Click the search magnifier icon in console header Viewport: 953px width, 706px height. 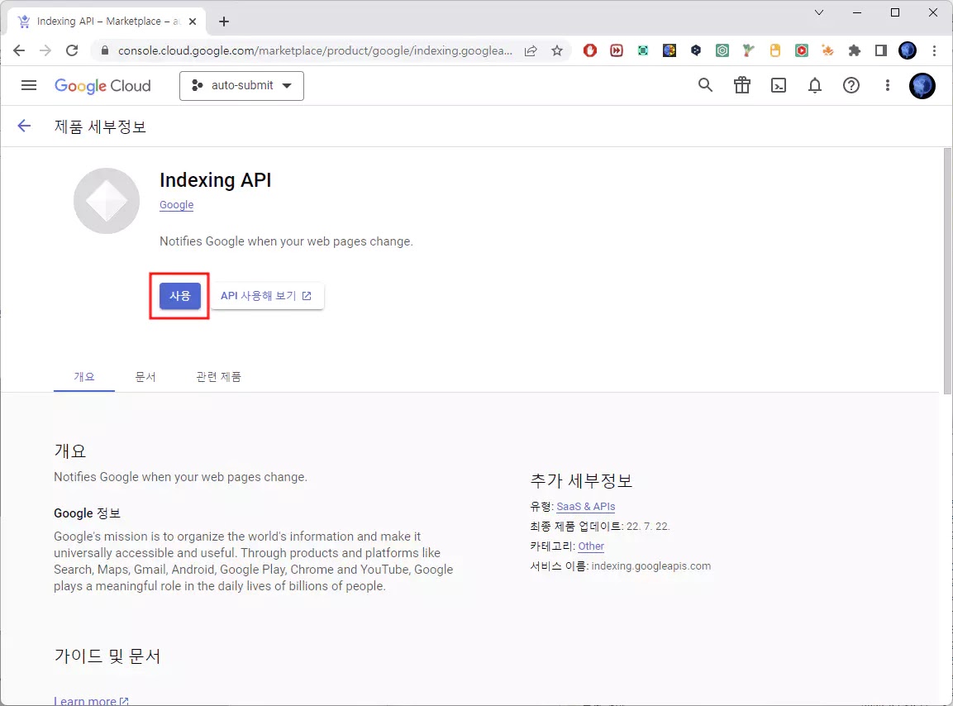tap(705, 86)
